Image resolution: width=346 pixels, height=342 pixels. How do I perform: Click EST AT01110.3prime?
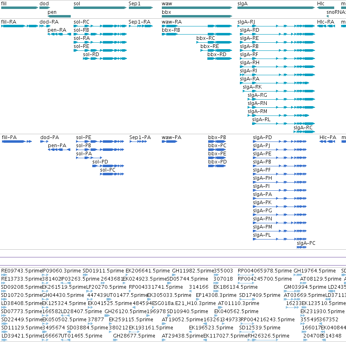(x=238, y=303)
